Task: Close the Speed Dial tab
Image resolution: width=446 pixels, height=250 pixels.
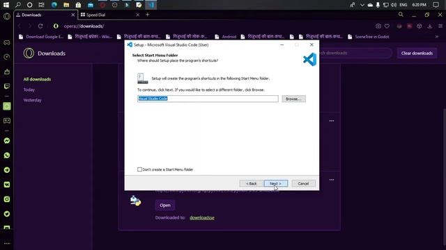Action: tap(138, 15)
